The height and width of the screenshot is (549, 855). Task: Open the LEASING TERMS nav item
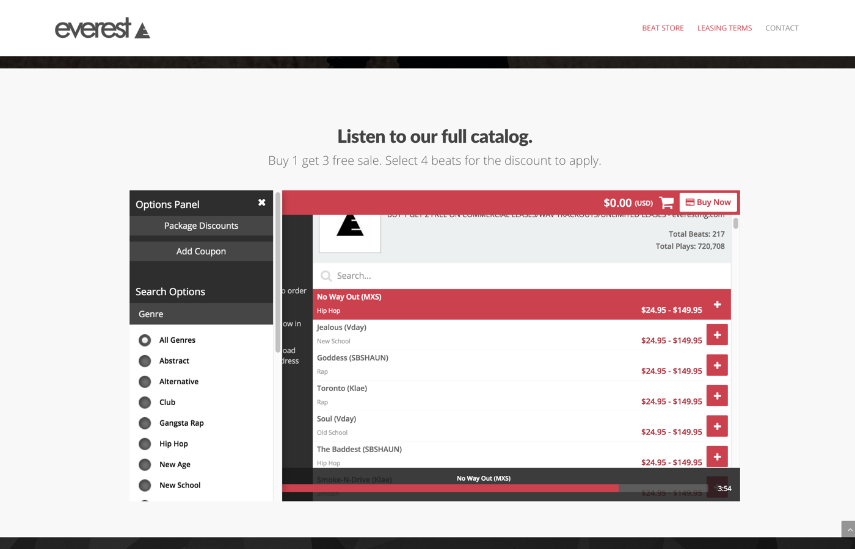[x=724, y=28]
